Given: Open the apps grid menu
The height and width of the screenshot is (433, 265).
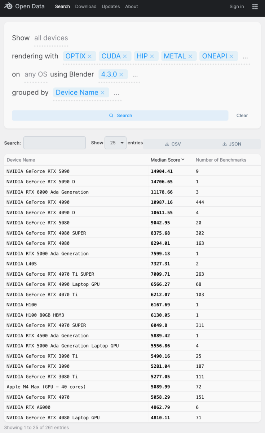Looking at the screenshot, I should coord(255,6).
